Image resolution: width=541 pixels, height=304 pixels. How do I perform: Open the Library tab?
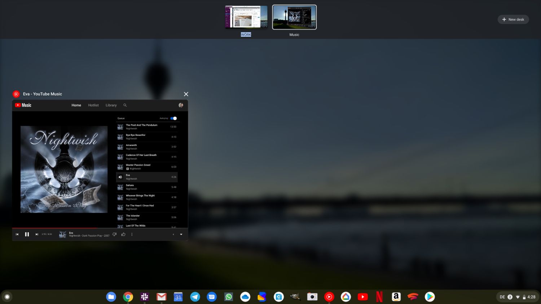(x=111, y=105)
